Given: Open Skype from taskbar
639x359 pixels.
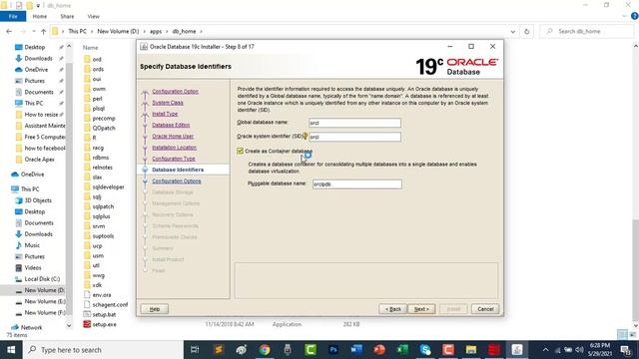Looking at the screenshot, I should (425, 350).
